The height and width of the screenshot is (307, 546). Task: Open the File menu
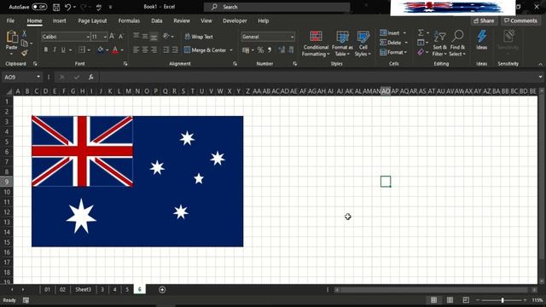point(10,20)
